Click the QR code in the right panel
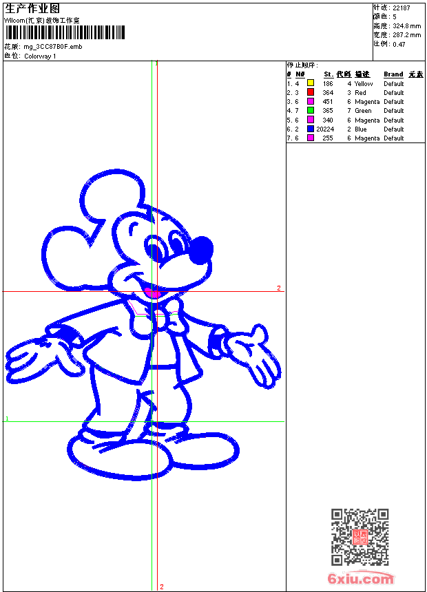This screenshot has height=592, width=427. click(360, 537)
